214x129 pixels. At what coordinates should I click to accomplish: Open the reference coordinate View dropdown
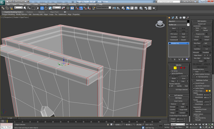pyautogui.click(x=57, y=8)
